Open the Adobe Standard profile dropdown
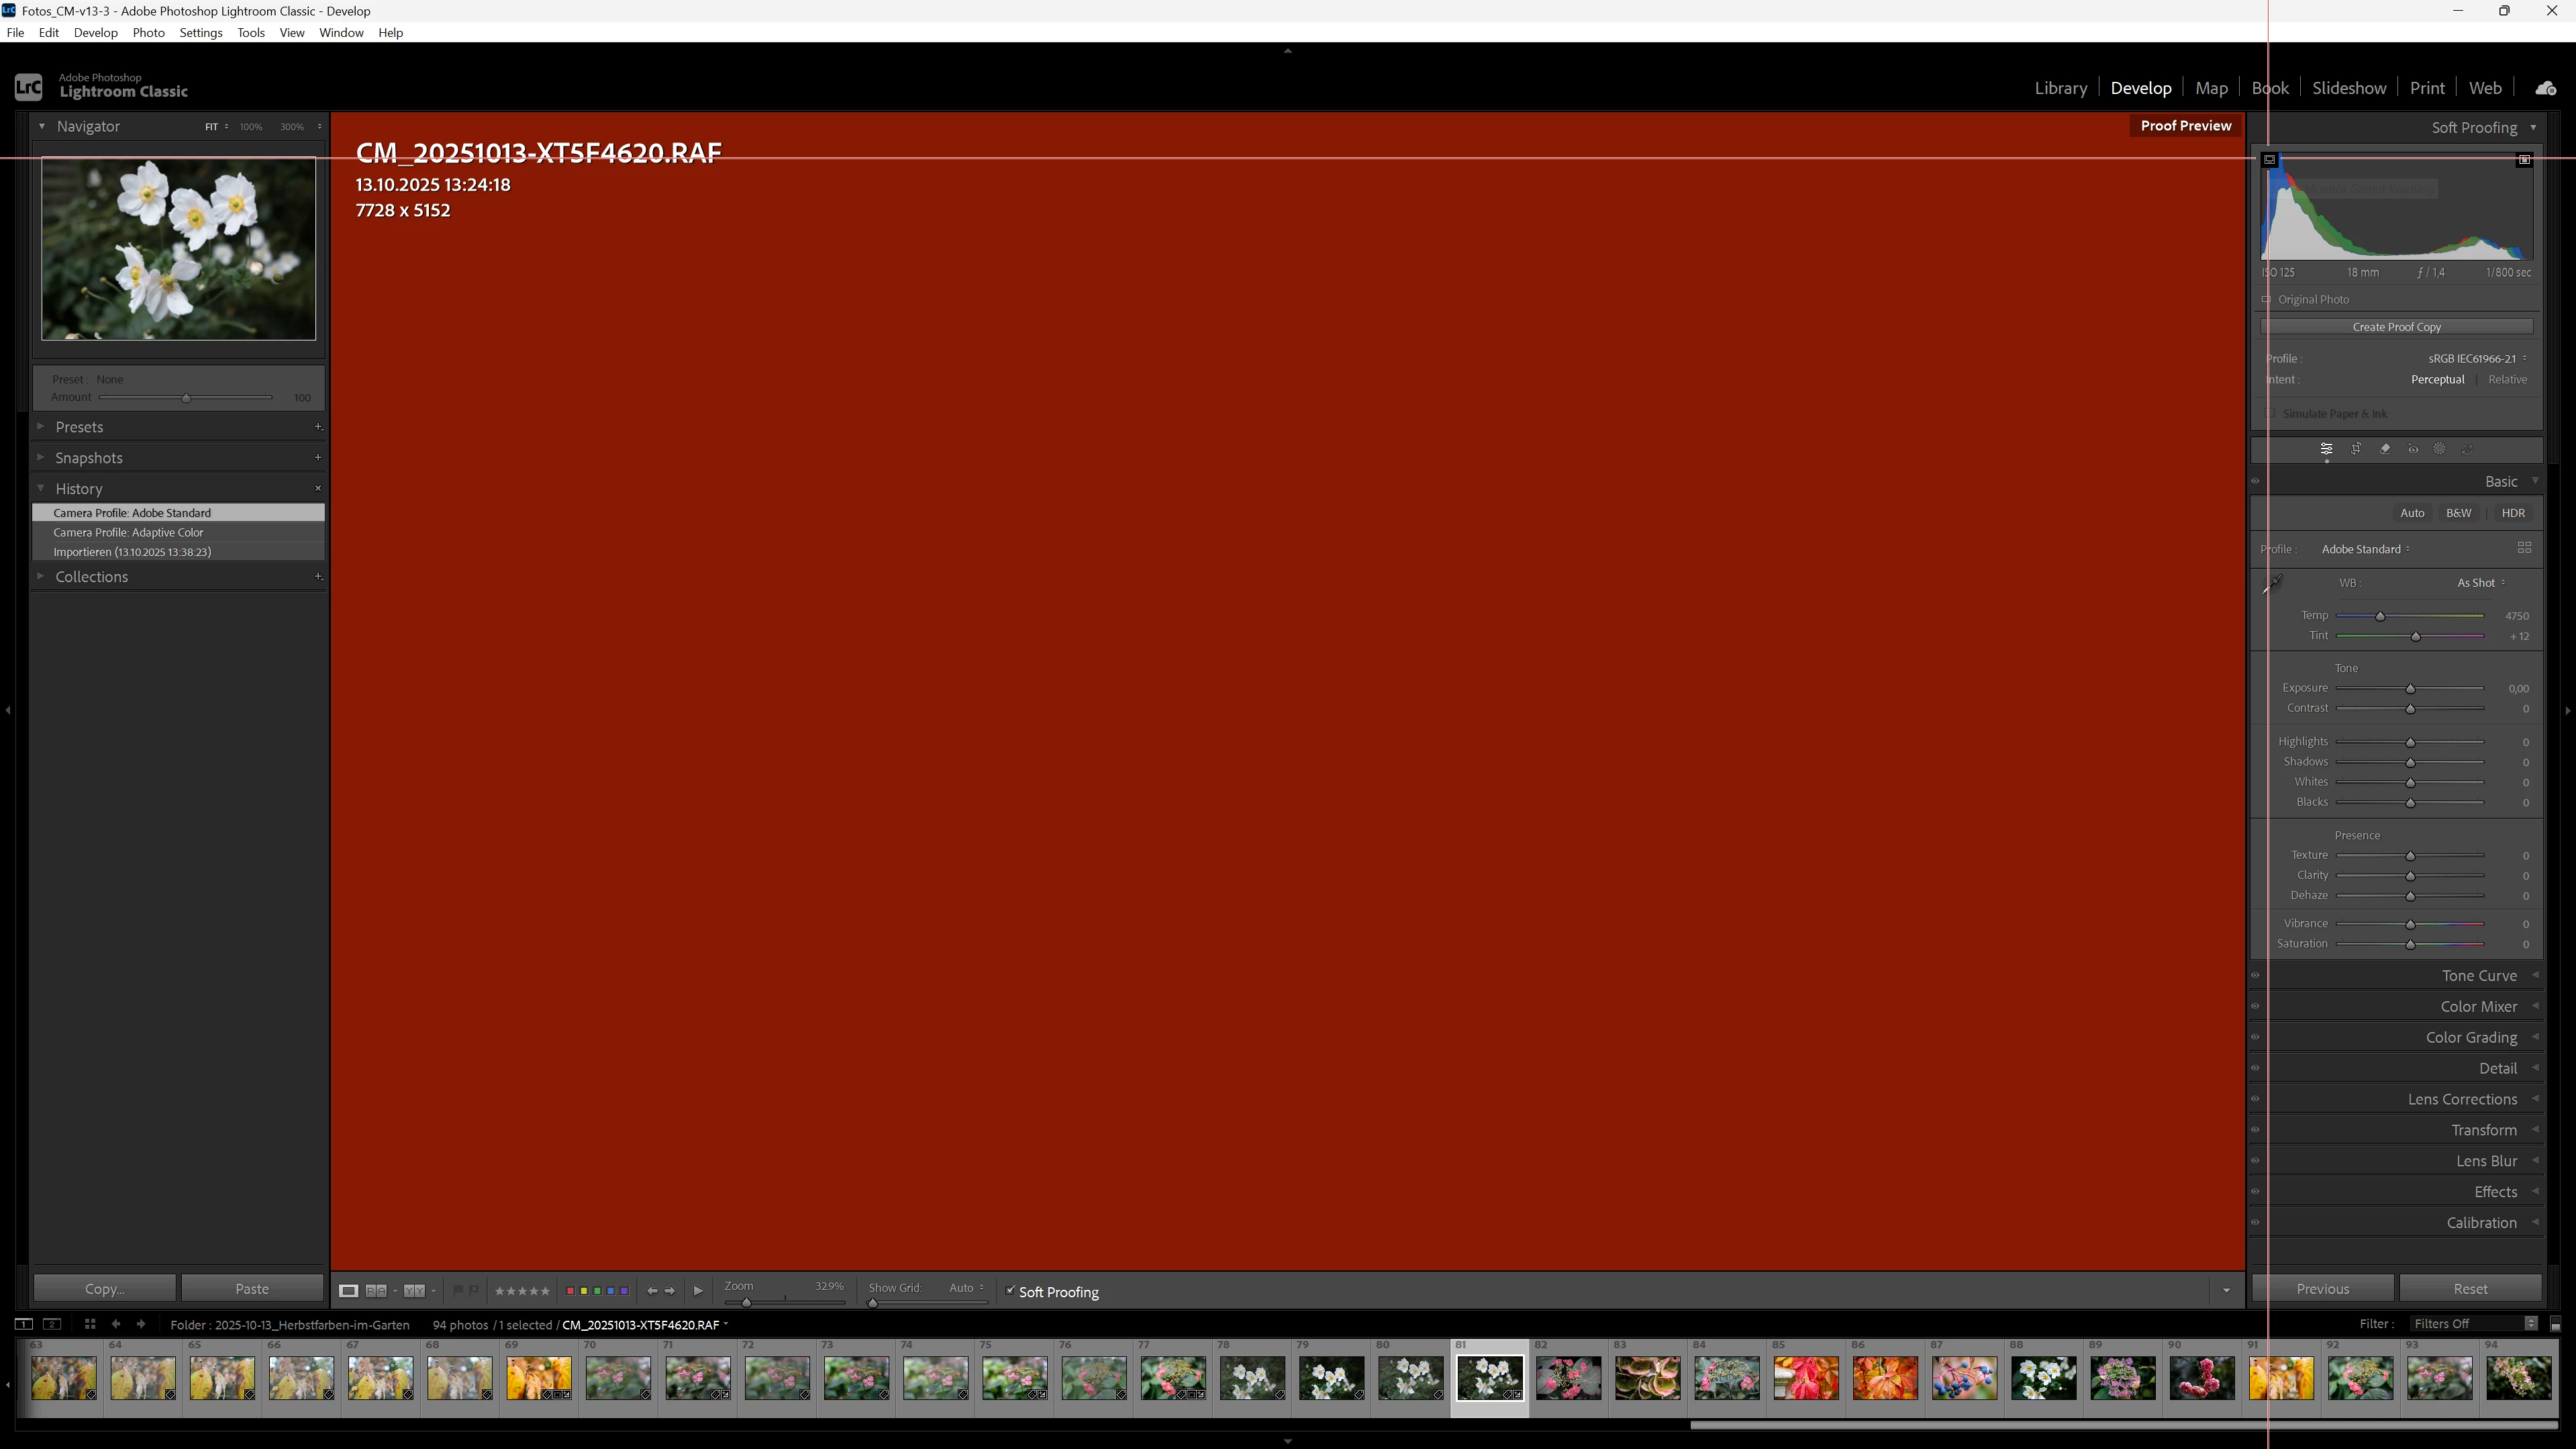The image size is (2576, 1449). click(2365, 549)
